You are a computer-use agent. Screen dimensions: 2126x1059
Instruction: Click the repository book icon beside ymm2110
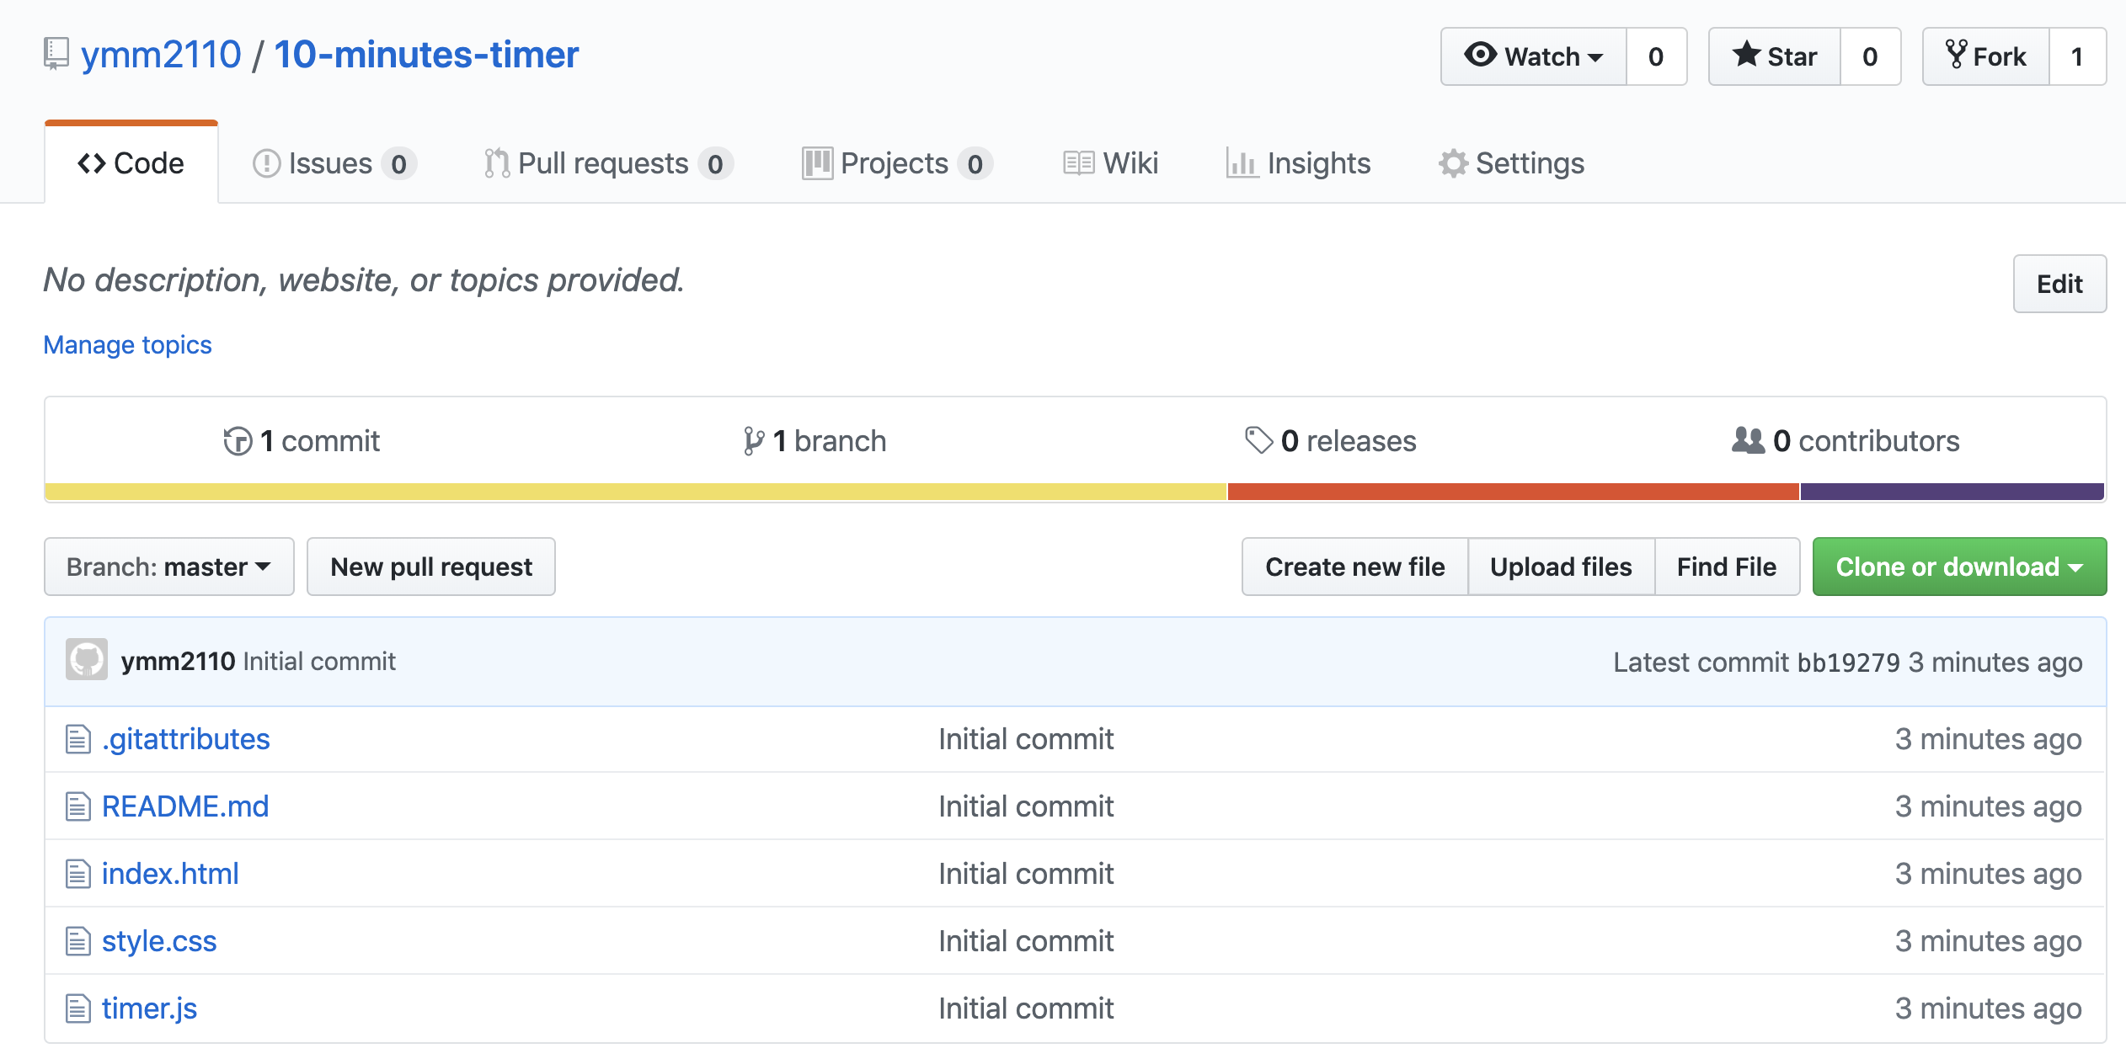(x=56, y=54)
